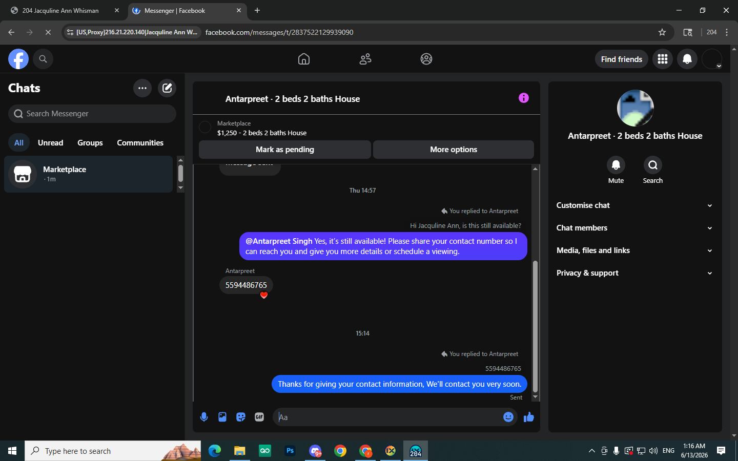Click the heart reaction under 5594486765

[x=264, y=295]
